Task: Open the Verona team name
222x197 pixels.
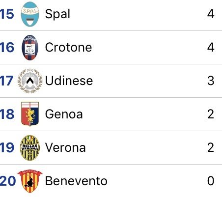Action: pyautogui.click(x=65, y=147)
